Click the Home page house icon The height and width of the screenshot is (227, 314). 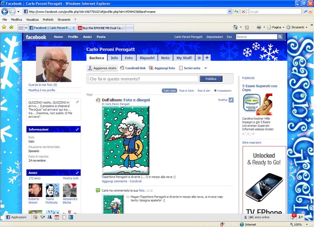pyautogui.click(x=235, y=27)
